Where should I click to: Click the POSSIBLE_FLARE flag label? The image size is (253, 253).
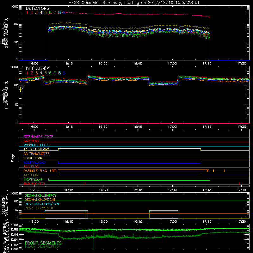point(36,145)
